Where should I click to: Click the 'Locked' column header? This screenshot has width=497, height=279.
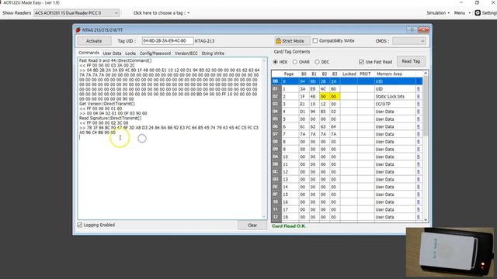[x=349, y=74]
